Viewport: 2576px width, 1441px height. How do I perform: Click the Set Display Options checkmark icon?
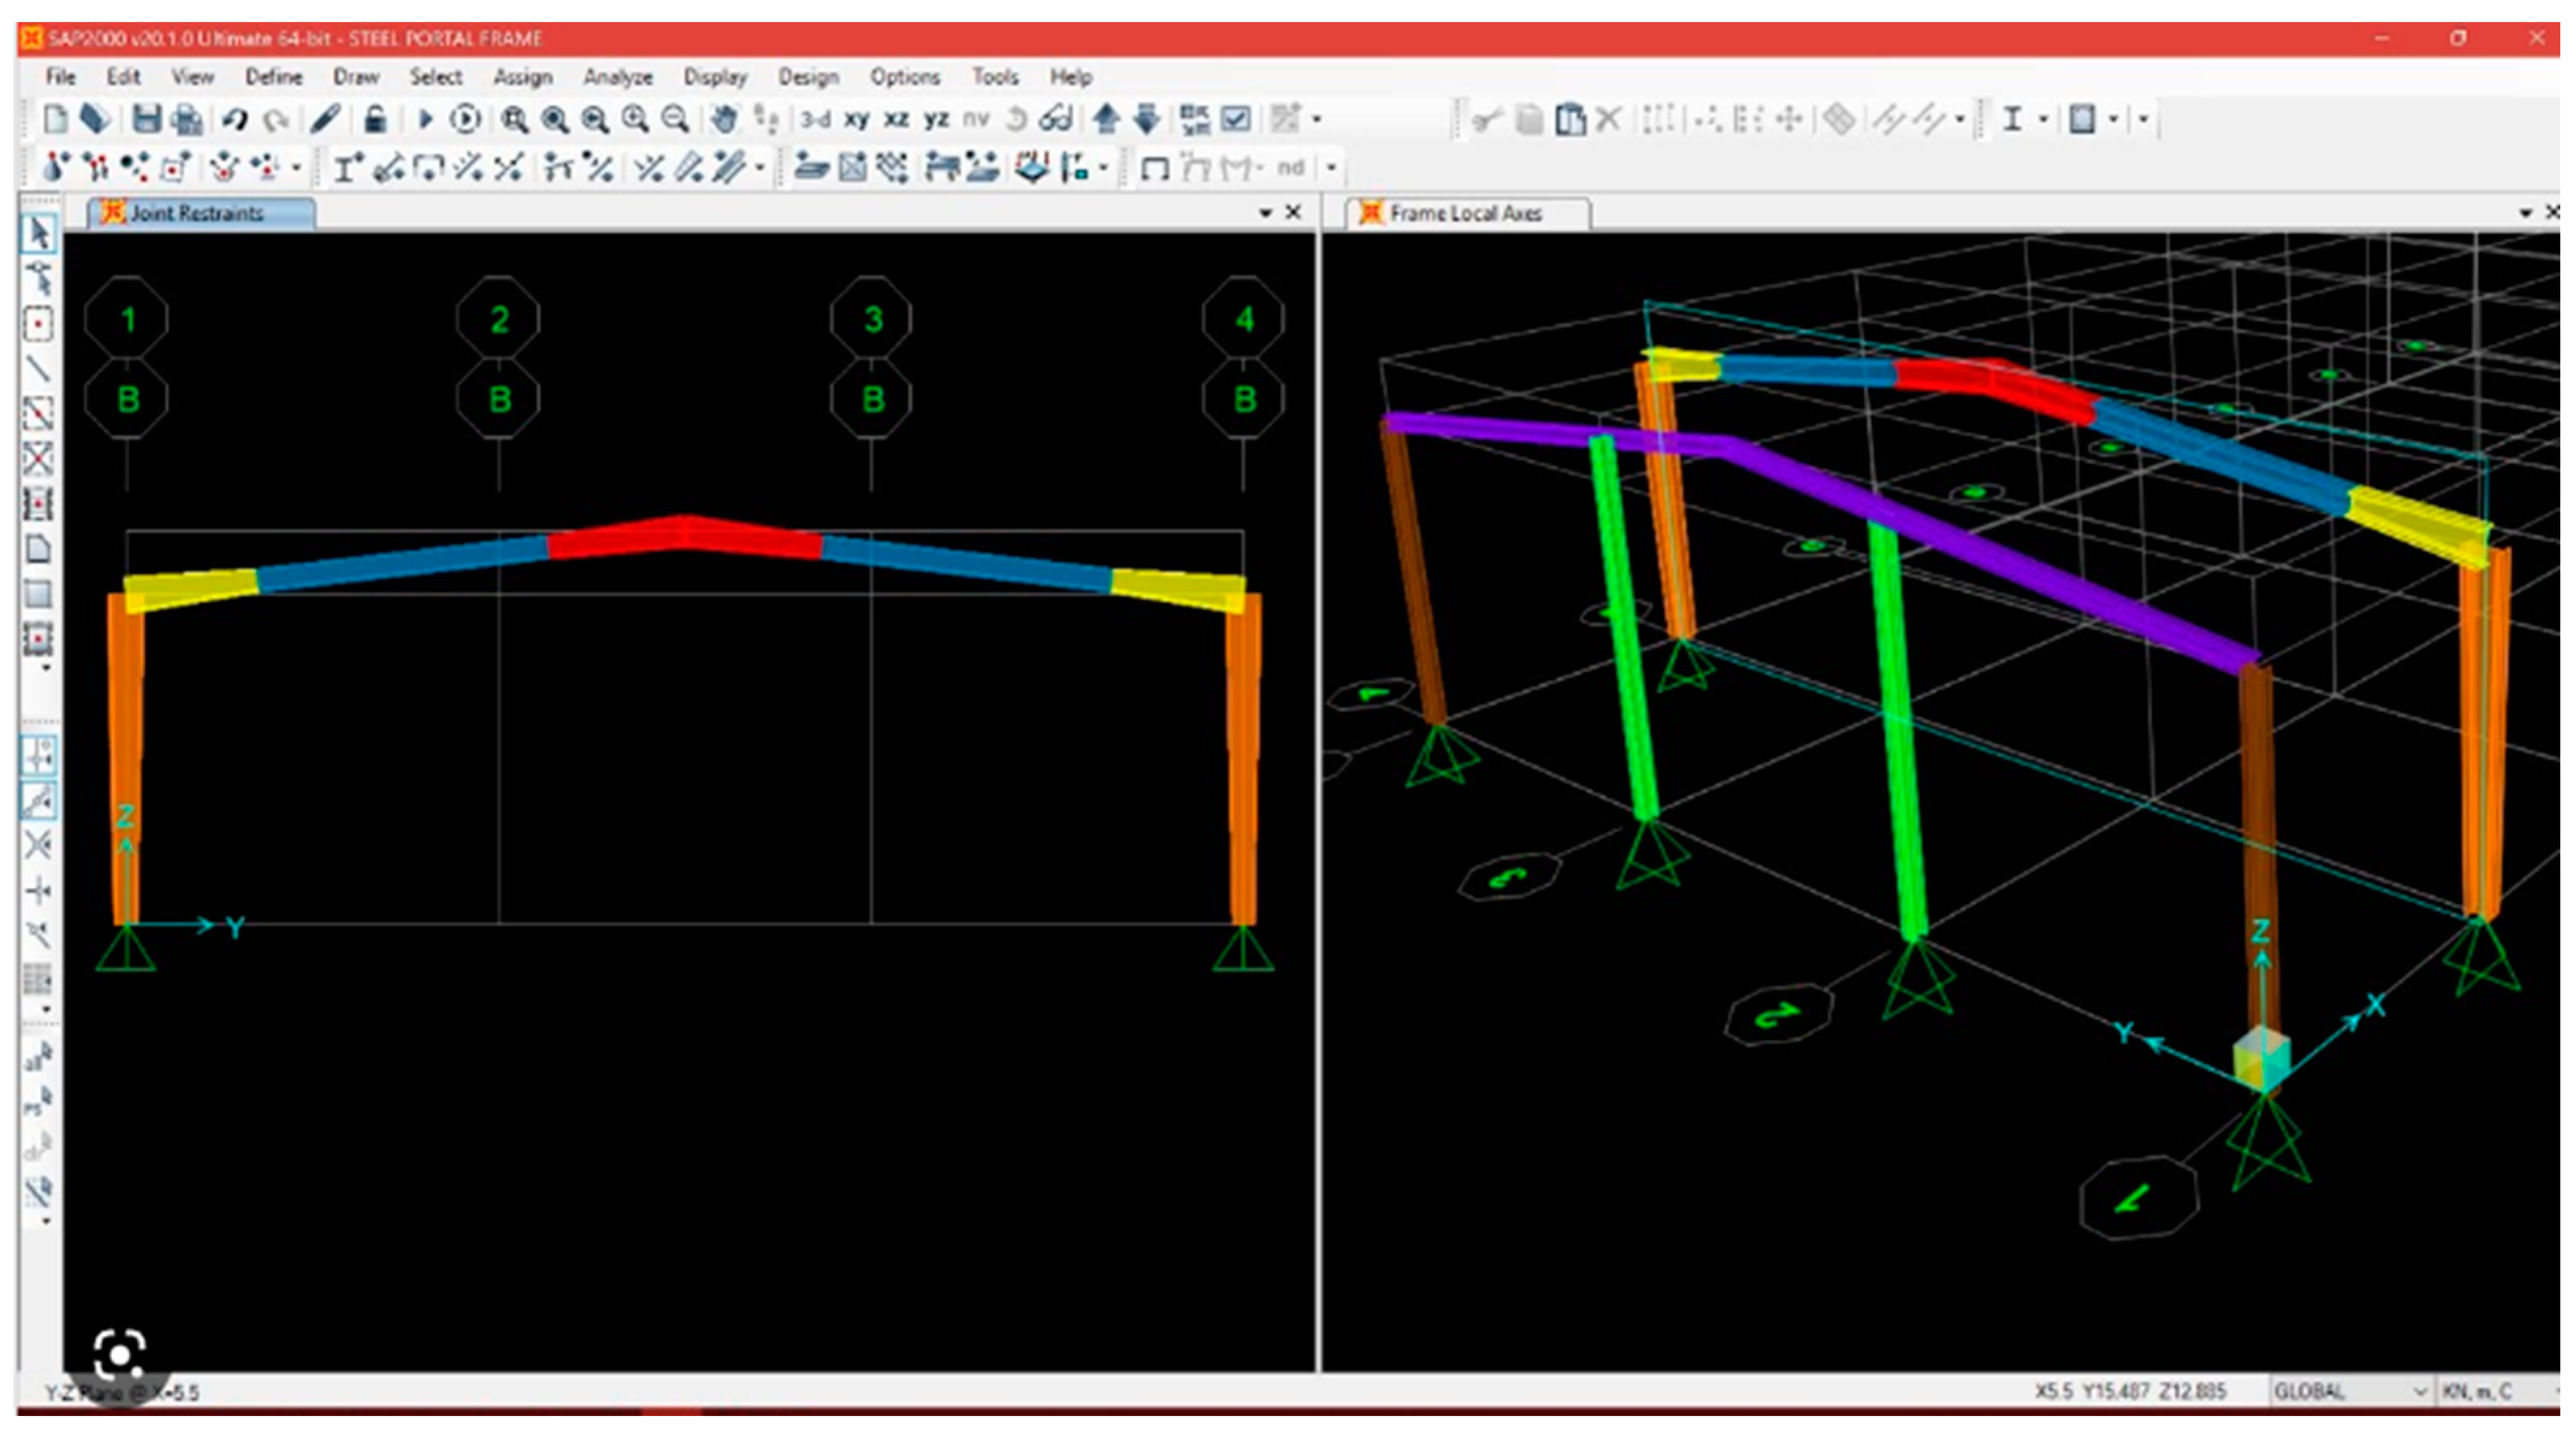click(x=1236, y=120)
